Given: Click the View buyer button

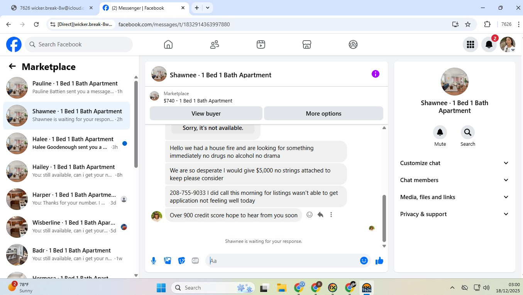Looking at the screenshot, I should pos(206,114).
